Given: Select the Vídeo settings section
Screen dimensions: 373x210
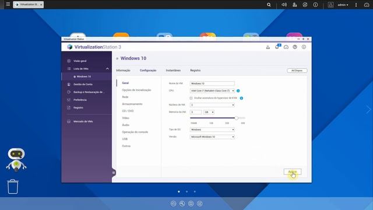Looking at the screenshot, I should point(126,118).
